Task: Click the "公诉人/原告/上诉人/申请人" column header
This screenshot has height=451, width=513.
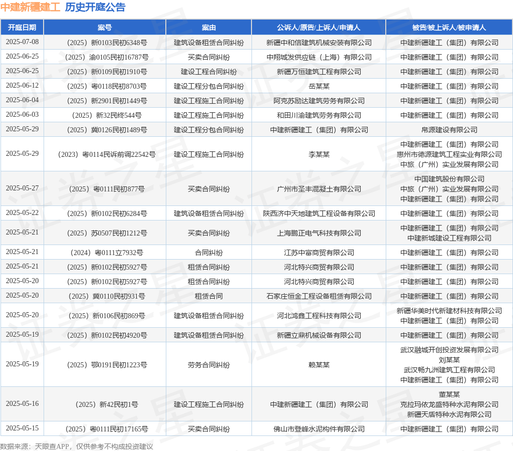Action: pos(319,28)
